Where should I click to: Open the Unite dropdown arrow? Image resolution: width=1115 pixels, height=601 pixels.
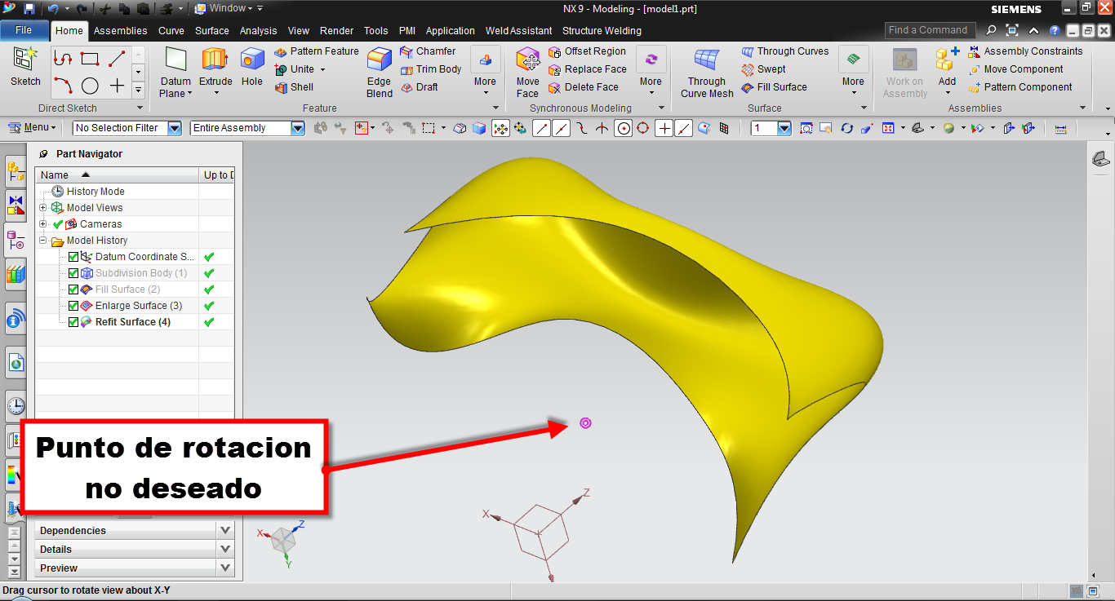pyautogui.click(x=322, y=69)
